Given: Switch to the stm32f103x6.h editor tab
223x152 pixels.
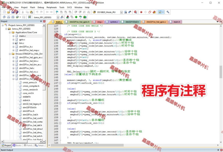Looking at the screenshot, I should point(131,22).
